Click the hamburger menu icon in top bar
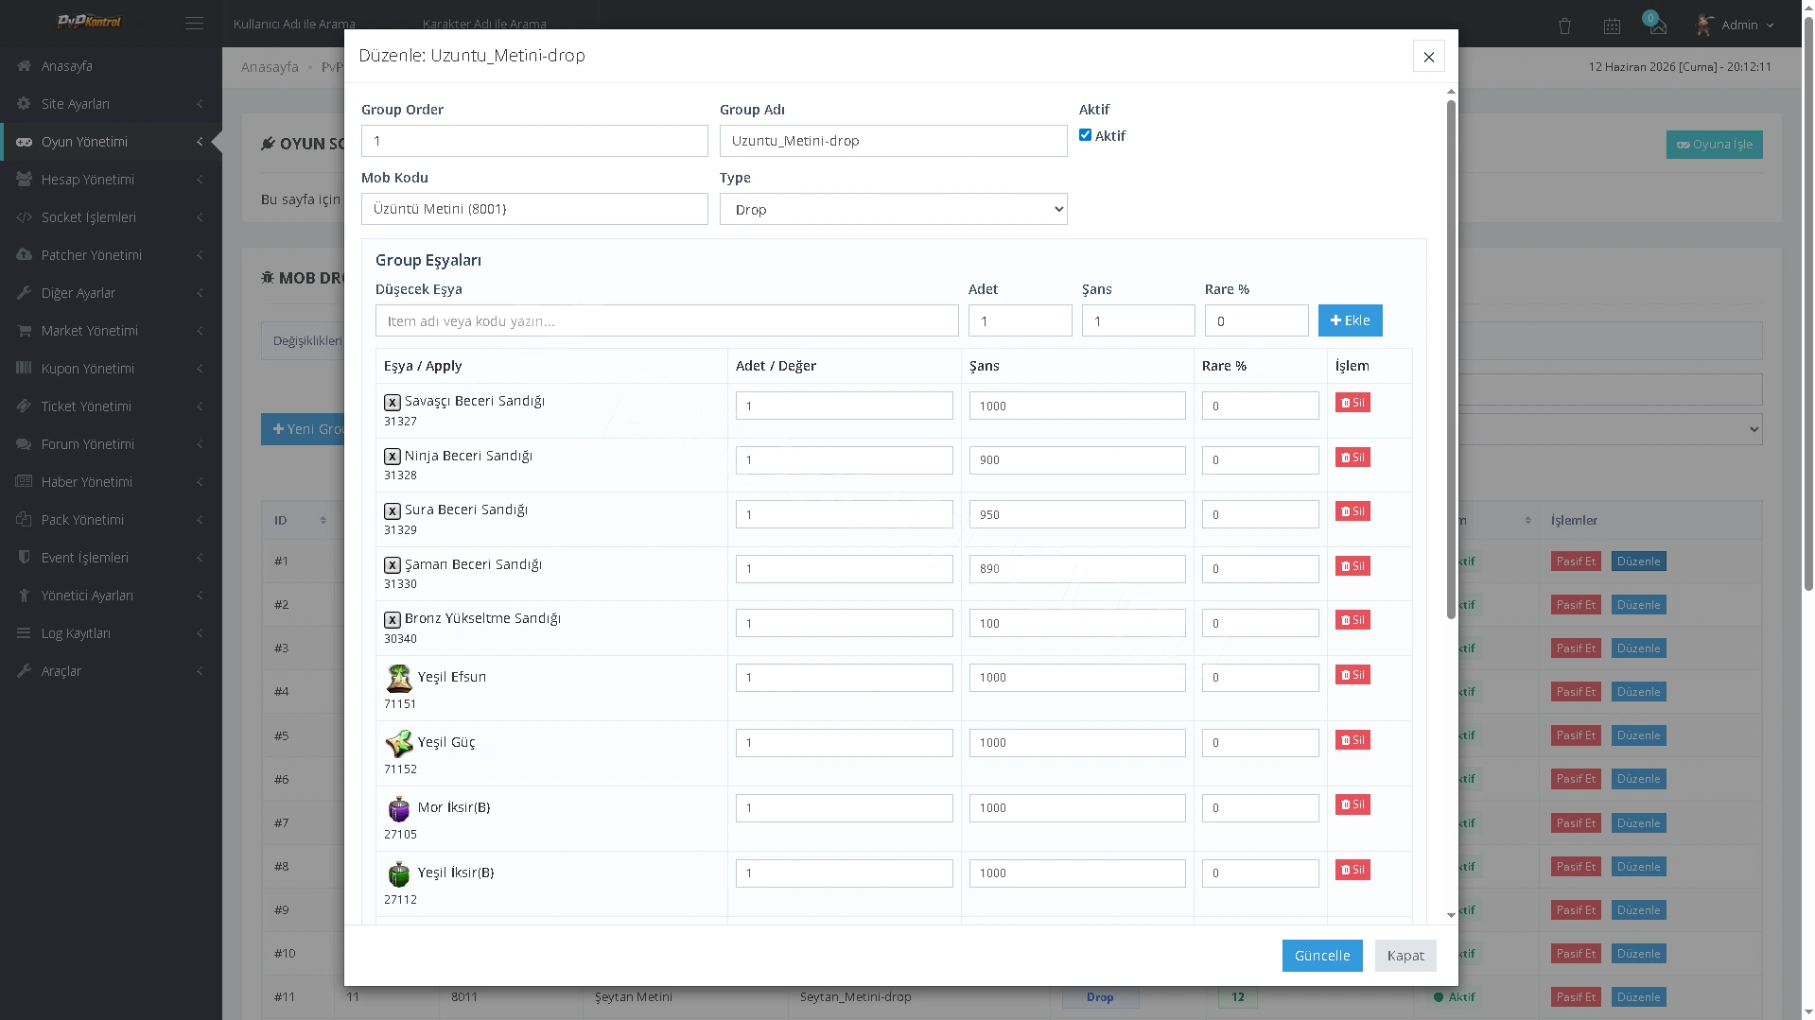The width and height of the screenshot is (1815, 1020). [194, 24]
